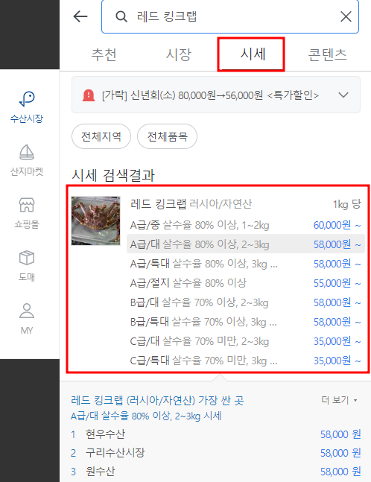Click the 레드 킹크랩 러시아/자연산 title
The image size is (371, 482).
click(x=191, y=204)
